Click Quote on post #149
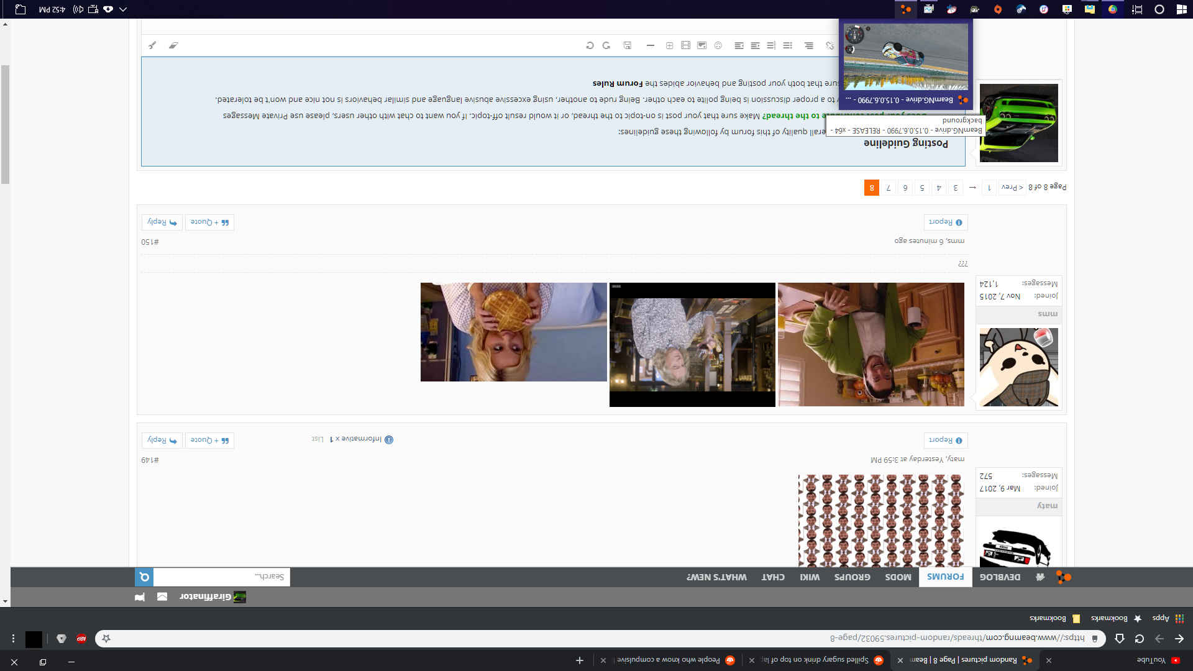Viewport: 1193px width, 671px height. pos(209,440)
